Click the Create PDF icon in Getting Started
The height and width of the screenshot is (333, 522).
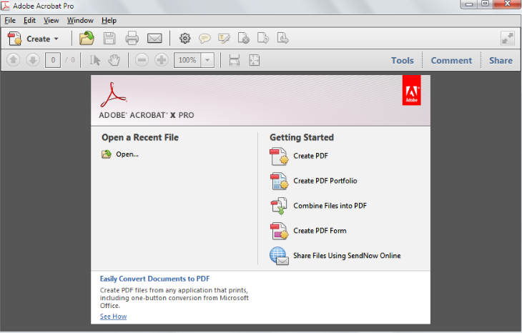pyautogui.click(x=279, y=156)
